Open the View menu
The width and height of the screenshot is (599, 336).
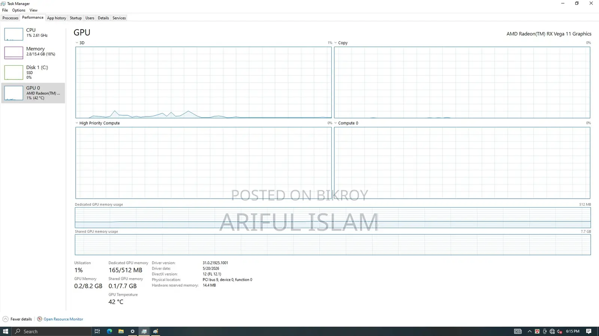[x=33, y=10]
